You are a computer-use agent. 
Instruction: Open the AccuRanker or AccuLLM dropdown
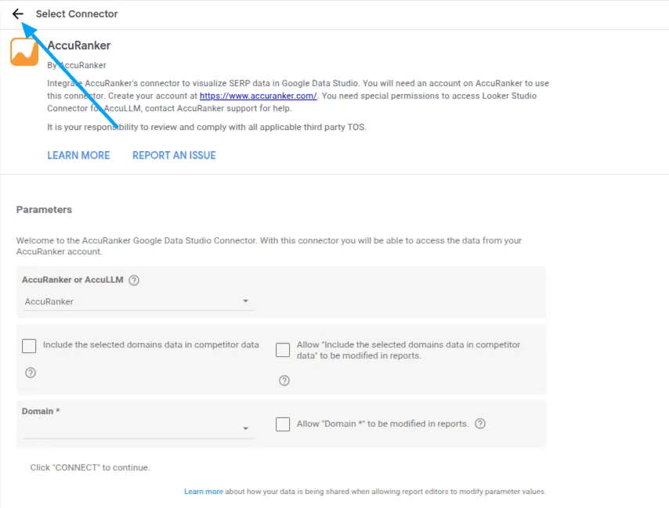[138, 301]
